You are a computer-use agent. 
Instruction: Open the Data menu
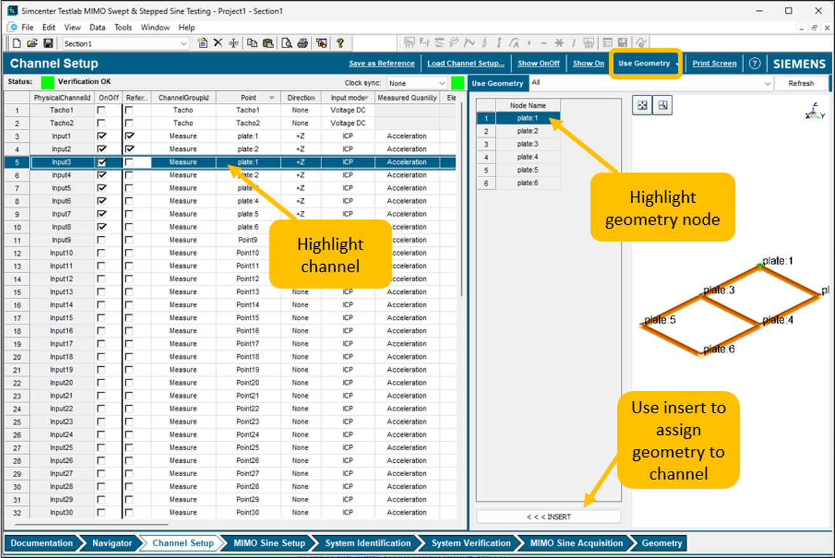click(97, 27)
